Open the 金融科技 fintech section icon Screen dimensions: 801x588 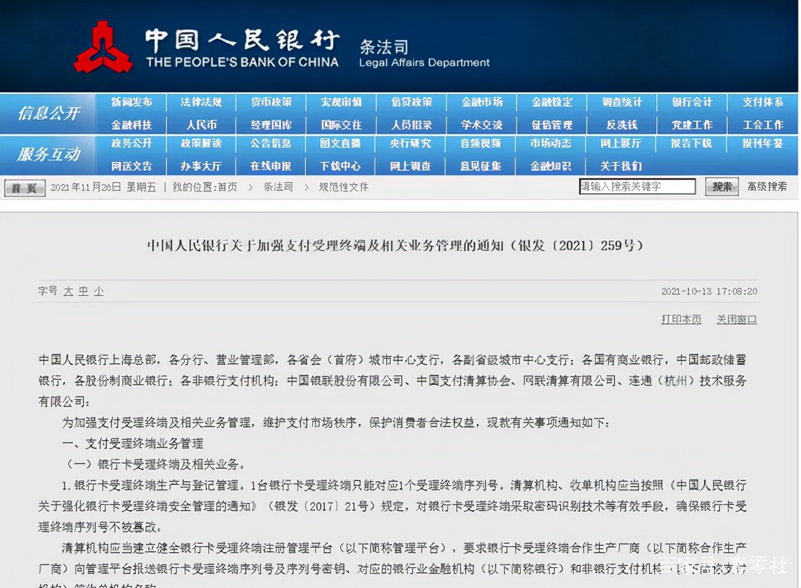click(131, 124)
